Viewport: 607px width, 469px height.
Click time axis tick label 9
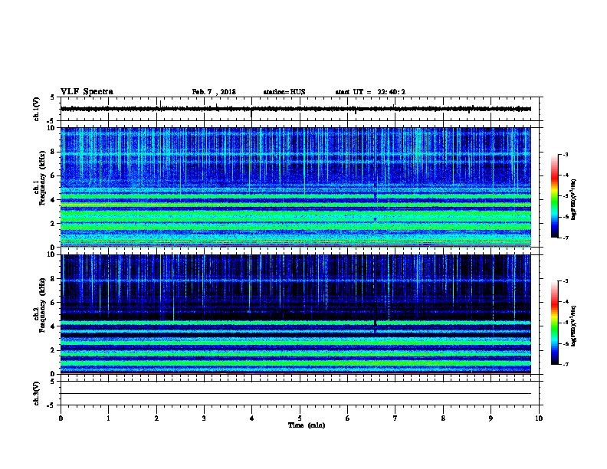(491, 418)
